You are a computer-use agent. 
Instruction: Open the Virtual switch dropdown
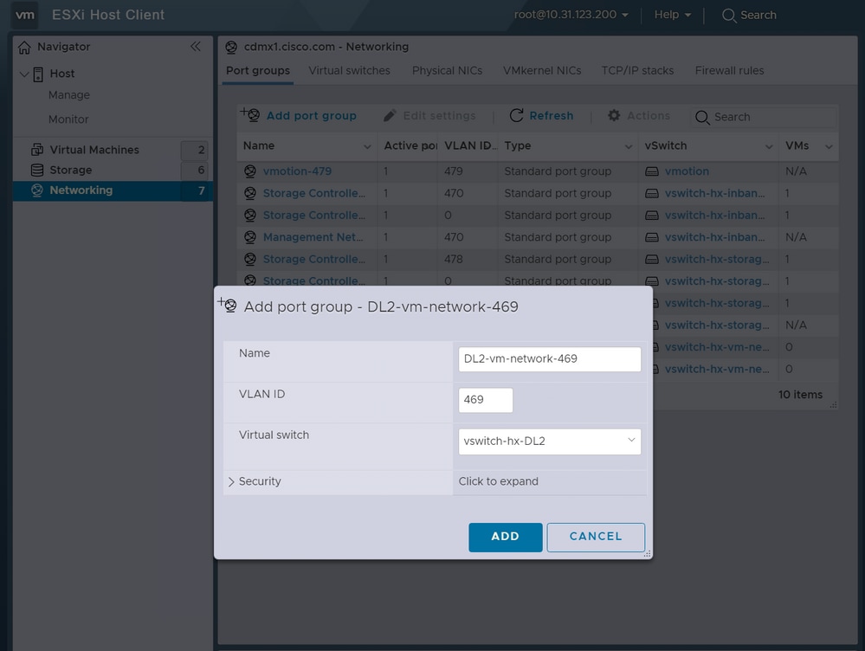tap(550, 442)
